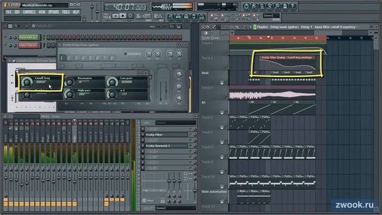Open the Fruity Delay Bank window options arrow
Viewport: 382px width, 215px height.
pos(60,45)
